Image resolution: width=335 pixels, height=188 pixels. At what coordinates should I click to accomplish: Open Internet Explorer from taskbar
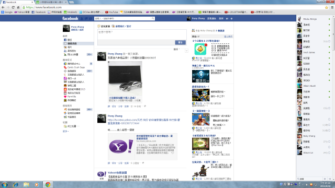16,184
